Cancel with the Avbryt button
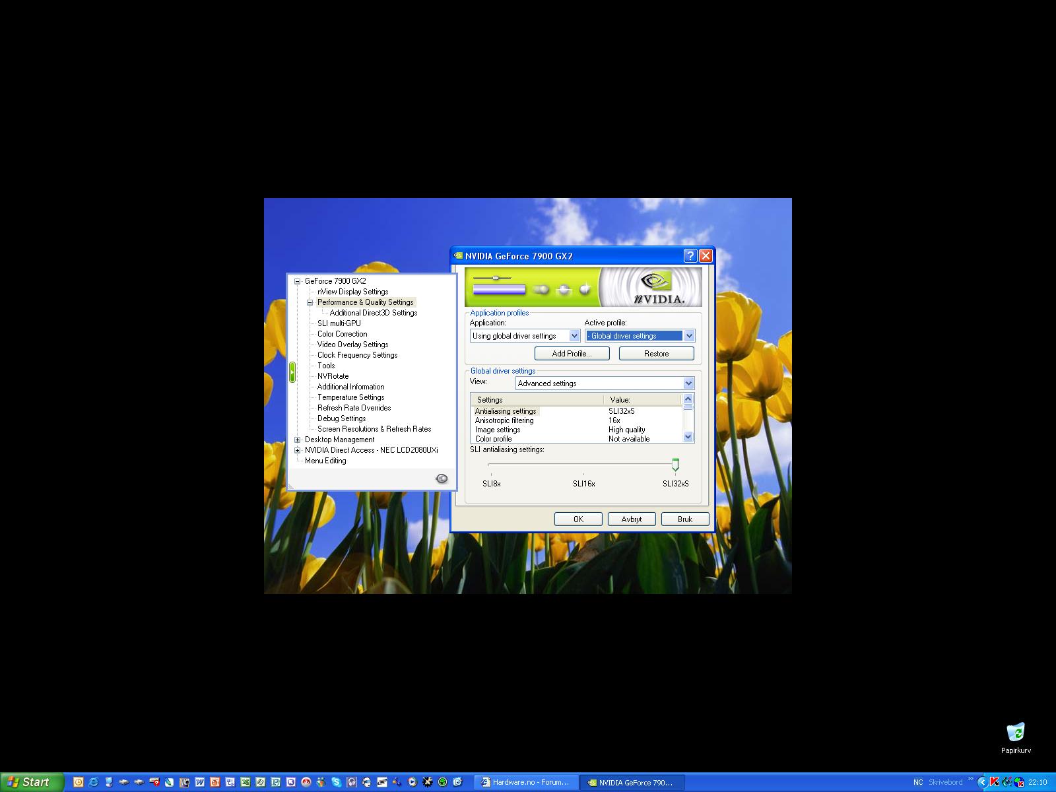Screen dimensions: 1056x792 (x=632, y=519)
